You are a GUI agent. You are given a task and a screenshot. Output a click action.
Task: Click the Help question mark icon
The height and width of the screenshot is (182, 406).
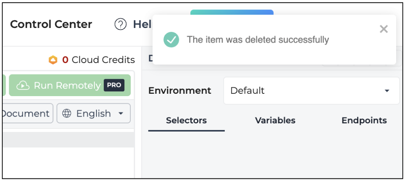point(120,24)
